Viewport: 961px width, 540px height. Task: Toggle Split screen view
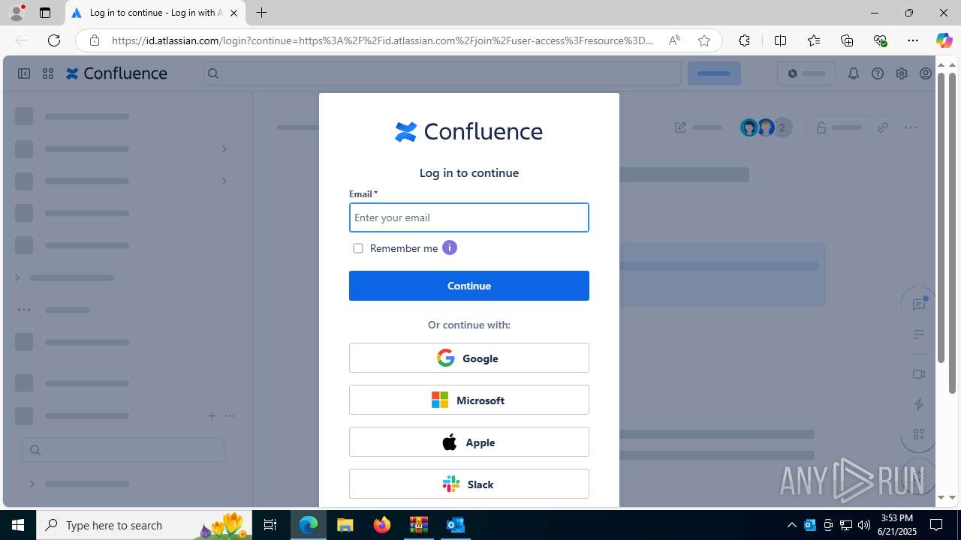tap(780, 40)
